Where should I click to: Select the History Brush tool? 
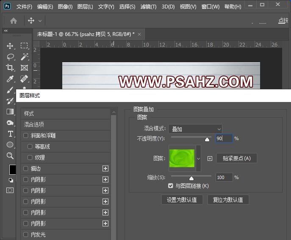(x=10, y=101)
